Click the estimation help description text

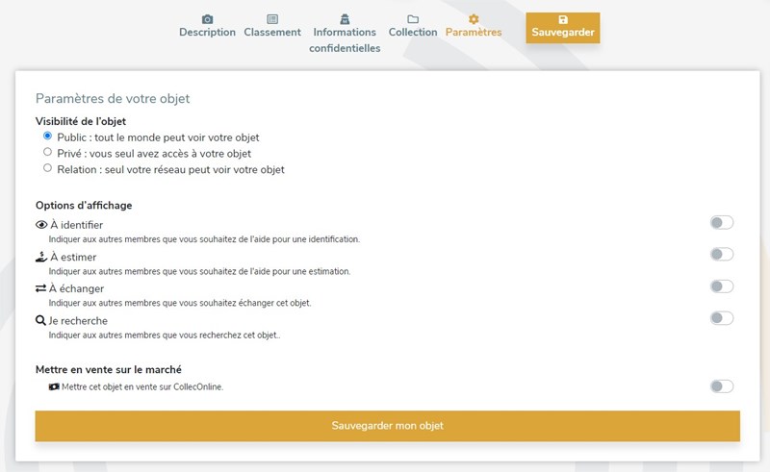point(199,271)
